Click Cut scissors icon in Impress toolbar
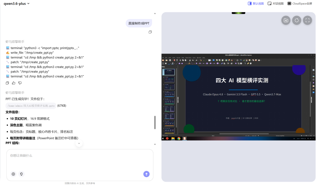 pos(180,60)
